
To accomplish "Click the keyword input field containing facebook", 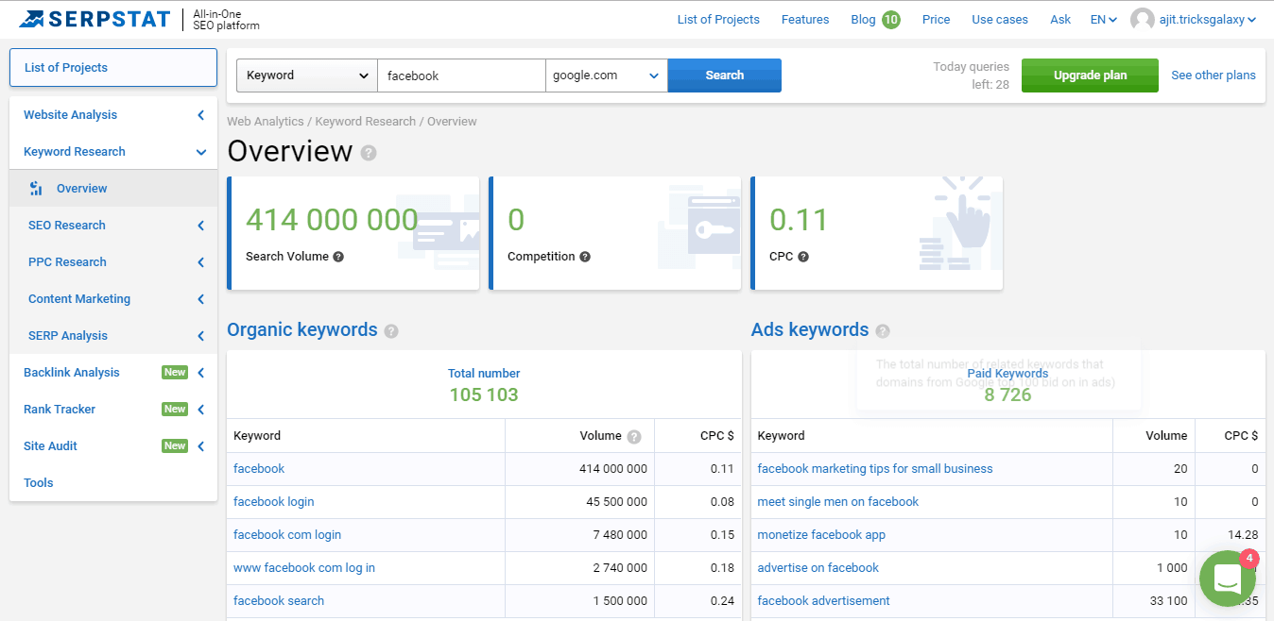I will (461, 76).
